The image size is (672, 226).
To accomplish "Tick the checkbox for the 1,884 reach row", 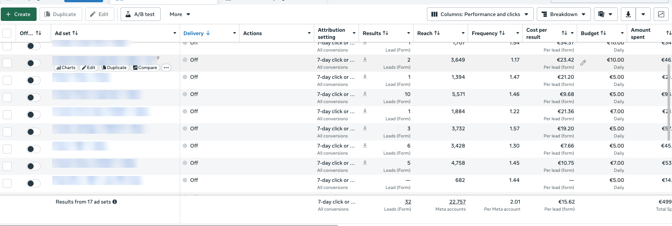I will 7,115.
